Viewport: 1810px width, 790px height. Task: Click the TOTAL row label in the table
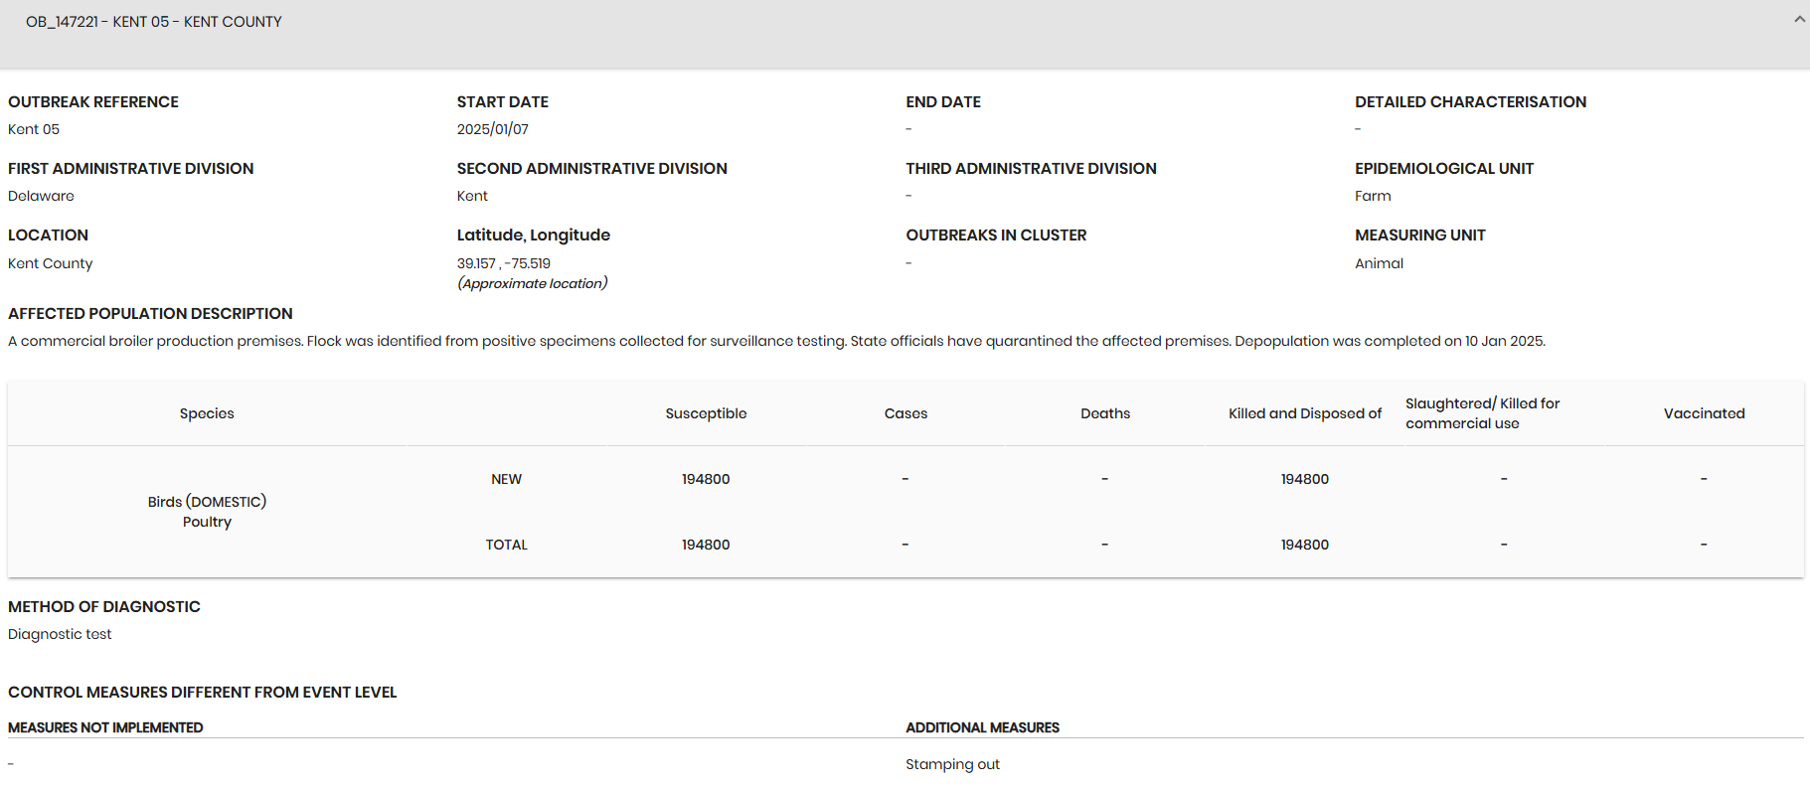click(x=506, y=545)
